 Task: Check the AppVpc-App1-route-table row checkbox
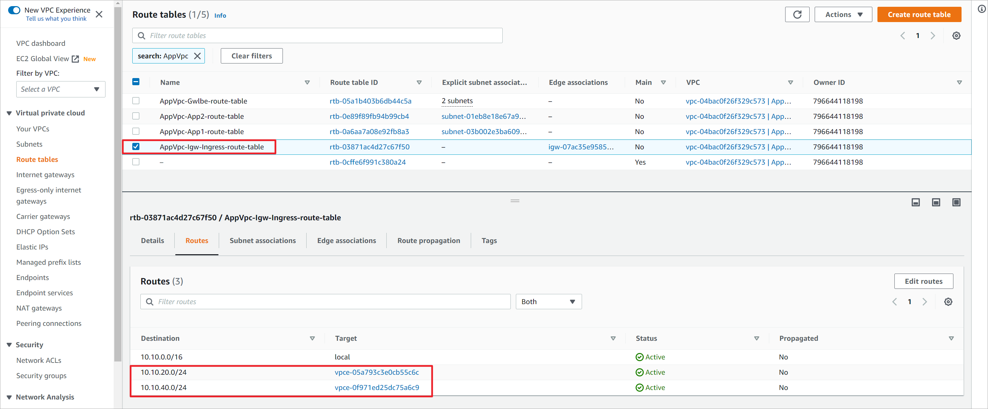[x=136, y=132]
